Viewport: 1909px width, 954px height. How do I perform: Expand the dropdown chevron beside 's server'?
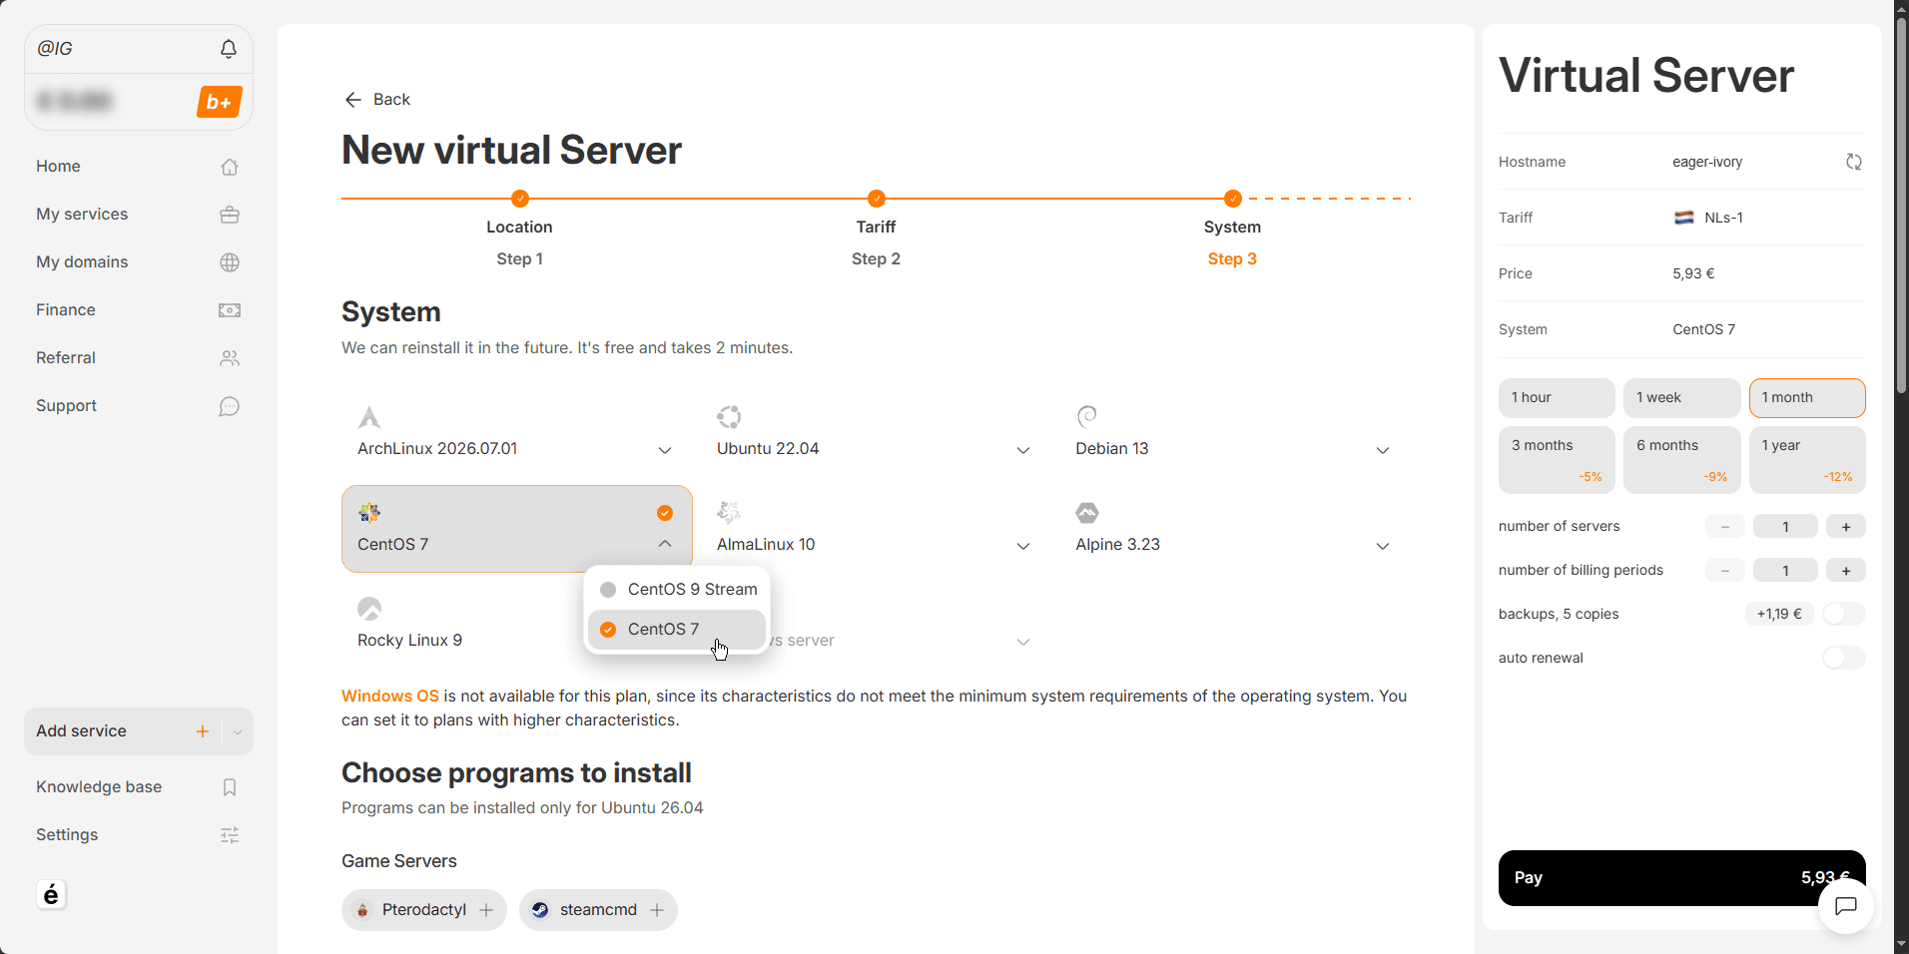[1023, 642]
